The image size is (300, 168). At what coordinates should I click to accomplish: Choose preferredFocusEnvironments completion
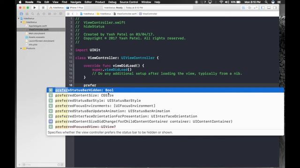pyautogui.click(x=165, y=106)
